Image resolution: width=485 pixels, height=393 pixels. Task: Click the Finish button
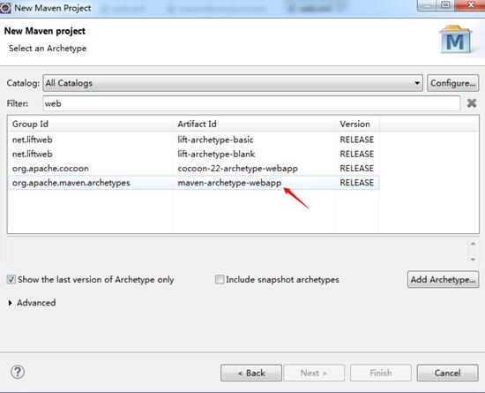[381, 373]
